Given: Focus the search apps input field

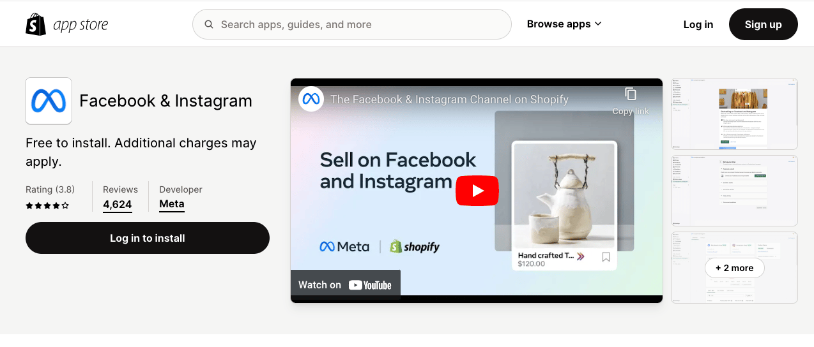Looking at the screenshot, I should tap(358, 25).
